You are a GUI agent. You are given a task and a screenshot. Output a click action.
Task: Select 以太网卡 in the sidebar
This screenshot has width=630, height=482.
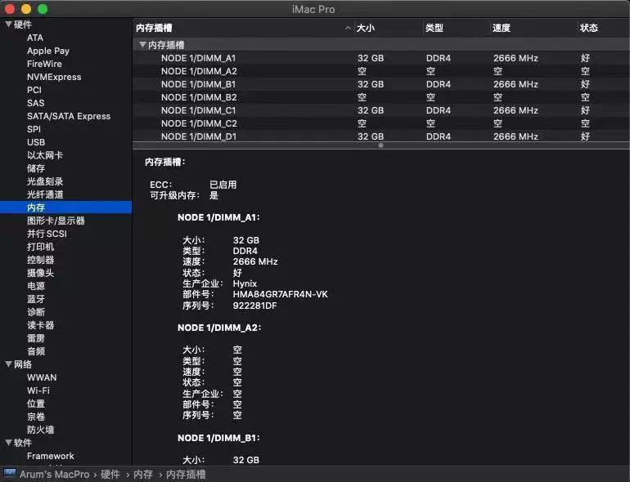click(x=45, y=155)
